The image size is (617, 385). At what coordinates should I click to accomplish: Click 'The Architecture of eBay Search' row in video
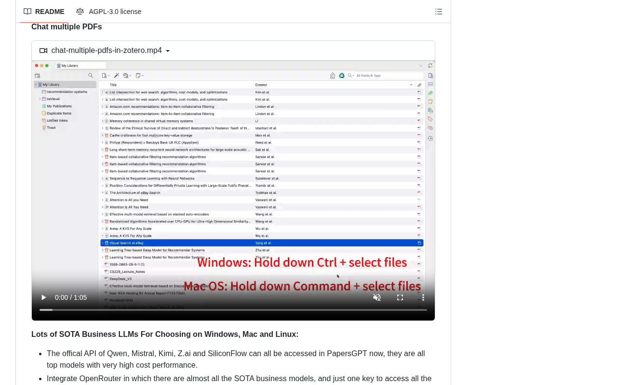pyautogui.click(x=262, y=192)
